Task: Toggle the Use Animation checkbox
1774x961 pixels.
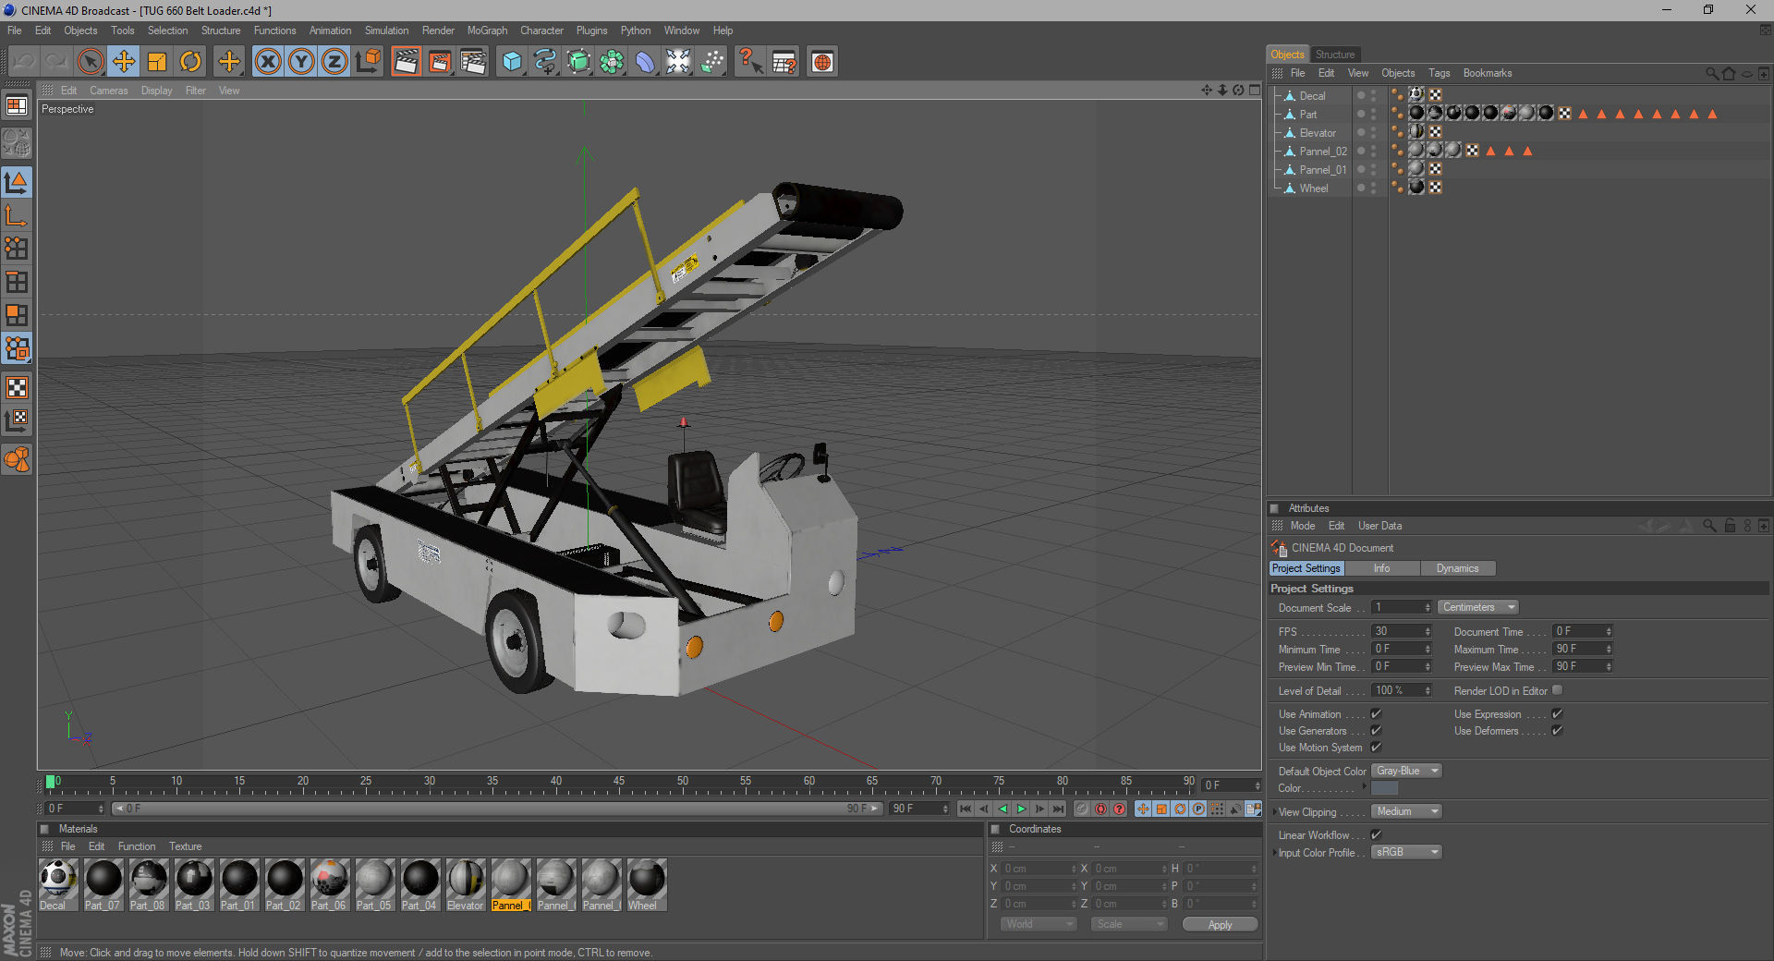Action: coord(1376,713)
